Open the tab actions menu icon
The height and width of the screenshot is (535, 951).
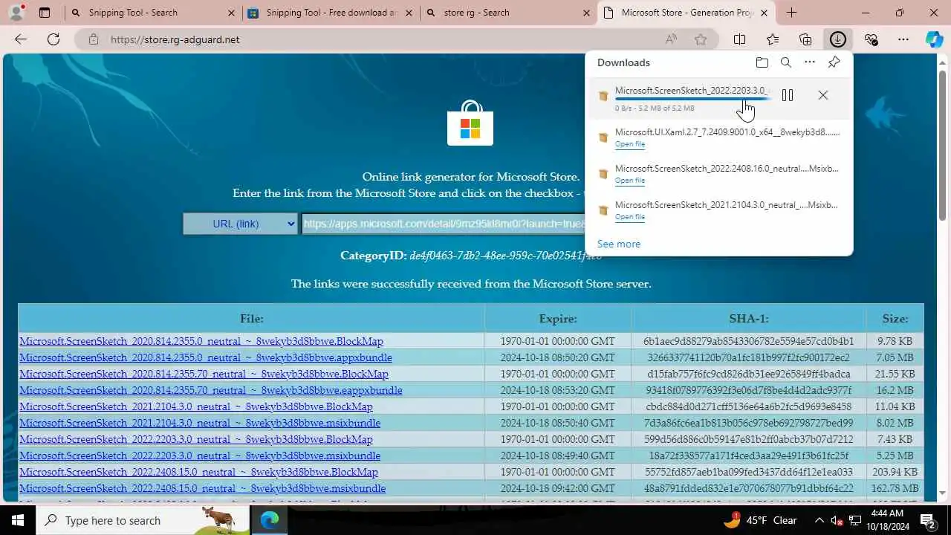(x=45, y=13)
